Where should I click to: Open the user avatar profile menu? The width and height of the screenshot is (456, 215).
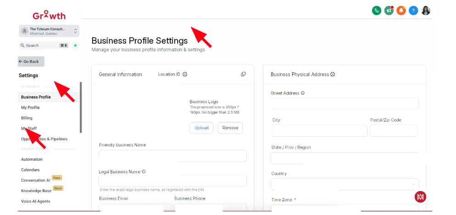pos(425,11)
